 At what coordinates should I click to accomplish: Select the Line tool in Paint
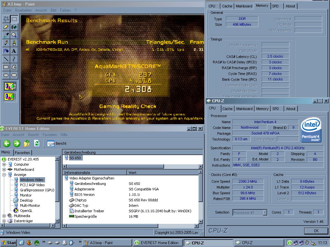(x=6, y=59)
